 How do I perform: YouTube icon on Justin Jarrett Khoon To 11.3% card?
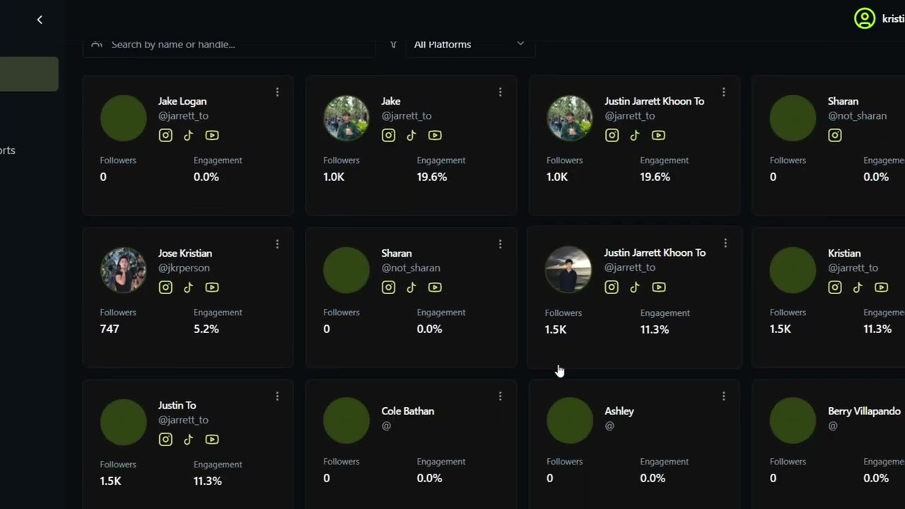click(659, 287)
